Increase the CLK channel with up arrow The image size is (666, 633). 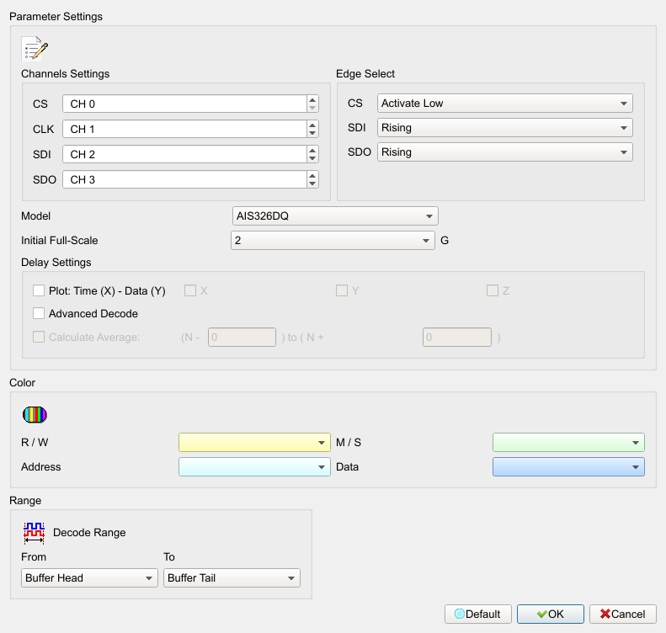[312, 125]
